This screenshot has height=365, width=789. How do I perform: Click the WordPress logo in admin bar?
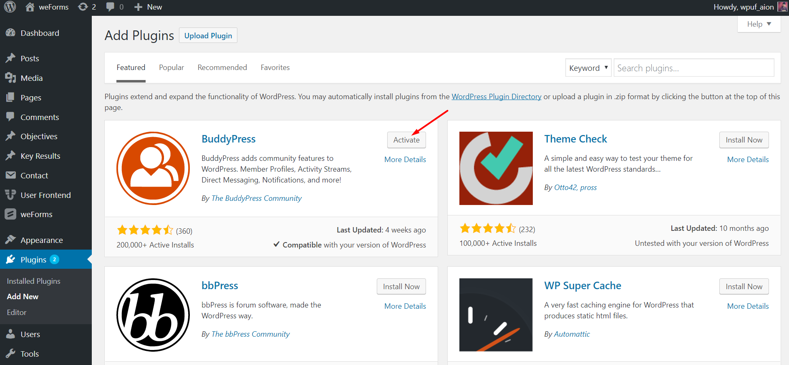(10, 7)
